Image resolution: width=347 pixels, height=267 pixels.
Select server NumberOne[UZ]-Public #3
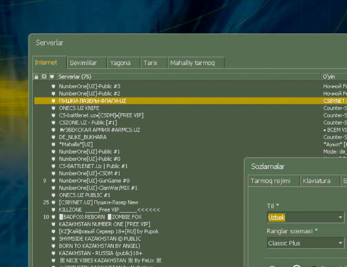[90, 86]
